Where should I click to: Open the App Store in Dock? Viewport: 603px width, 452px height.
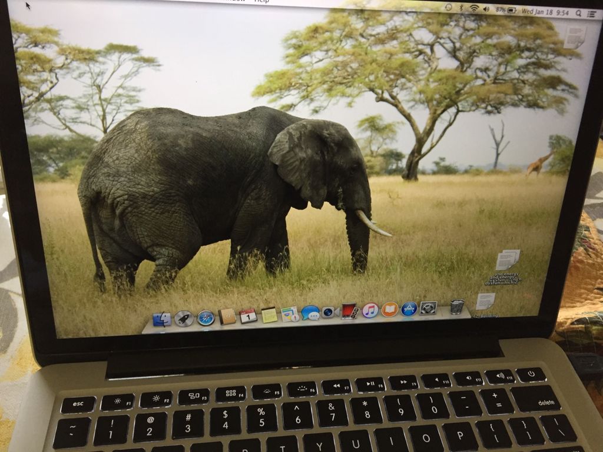409,308
